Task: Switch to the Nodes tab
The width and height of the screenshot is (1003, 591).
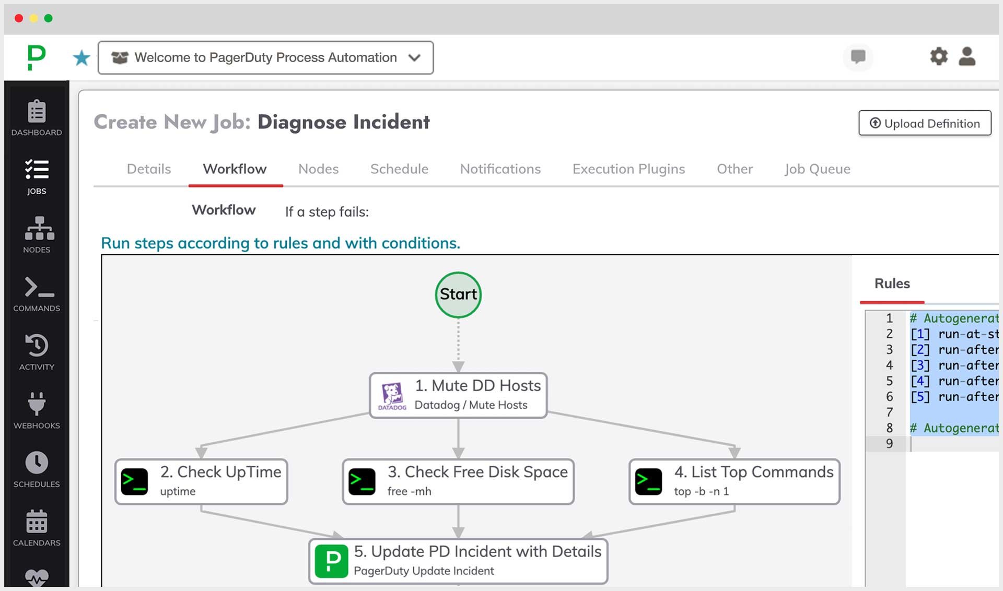Action: (x=318, y=169)
